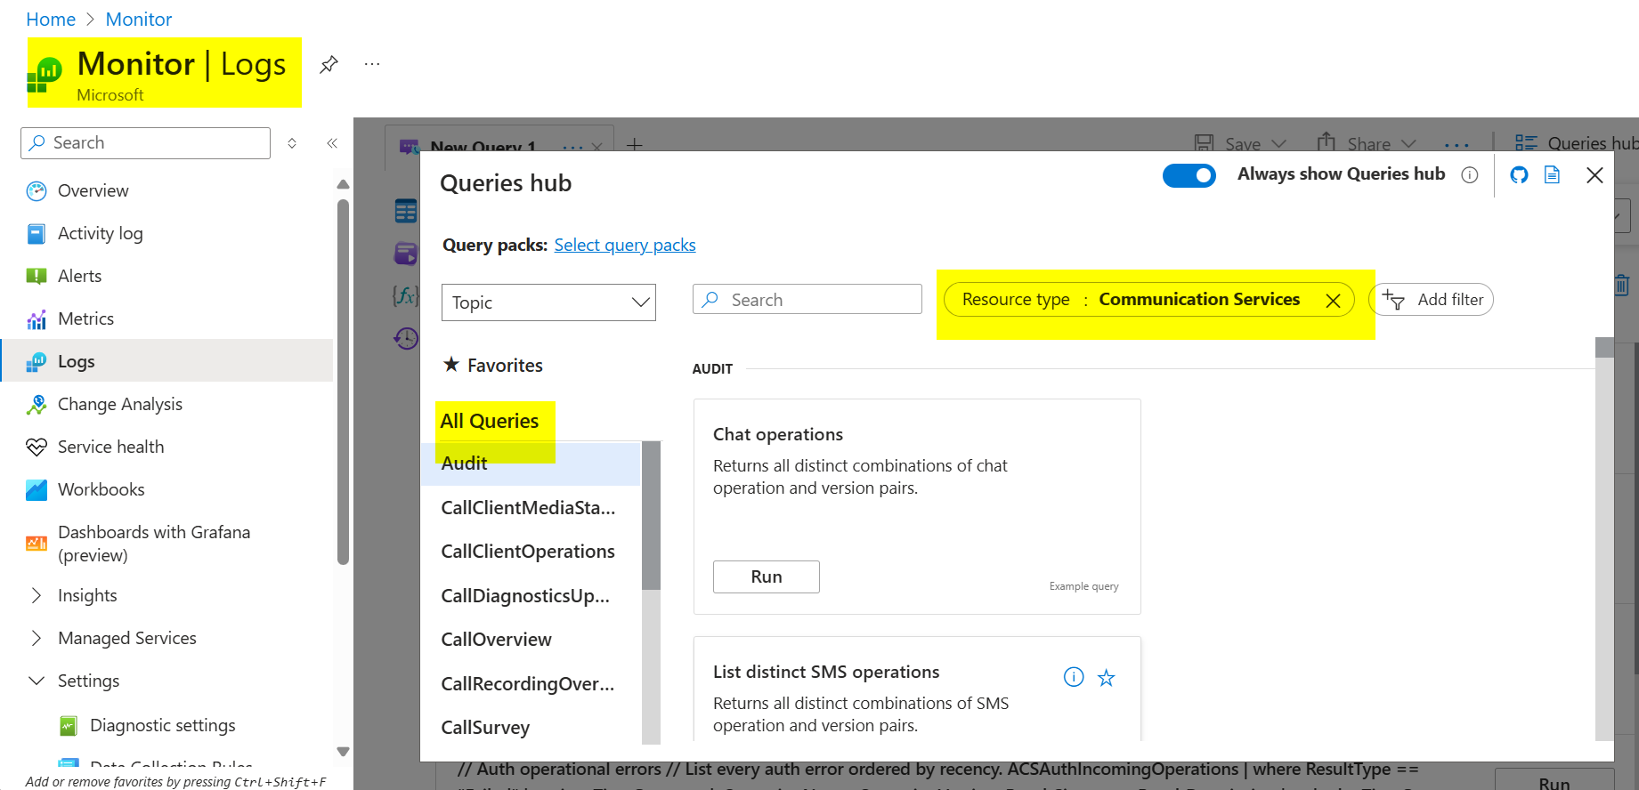This screenshot has width=1639, height=790.
Task: Open the GitHub icon in Queries hub
Action: 1519,174
